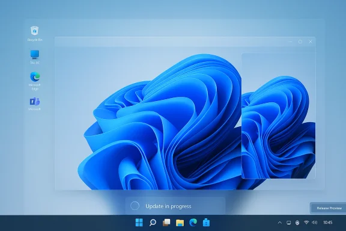The width and height of the screenshot is (346, 231).
Task: Open taskbar Search magnifier
Action: tap(153, 223)
